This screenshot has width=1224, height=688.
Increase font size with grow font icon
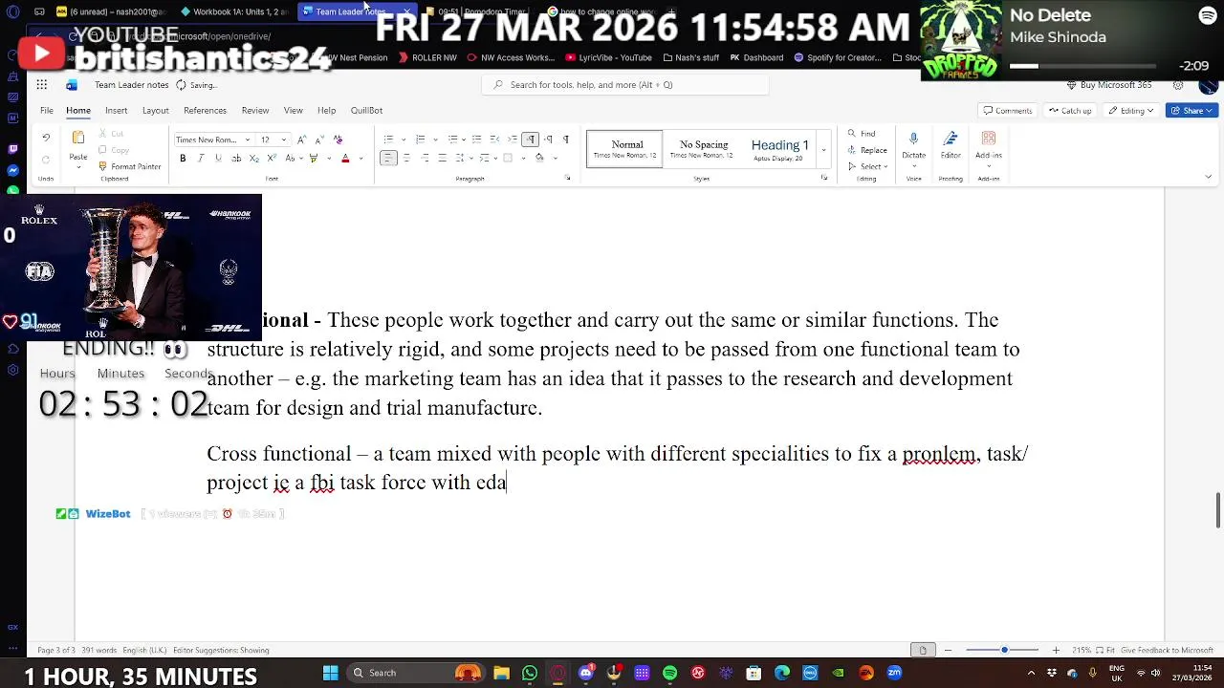301,140
